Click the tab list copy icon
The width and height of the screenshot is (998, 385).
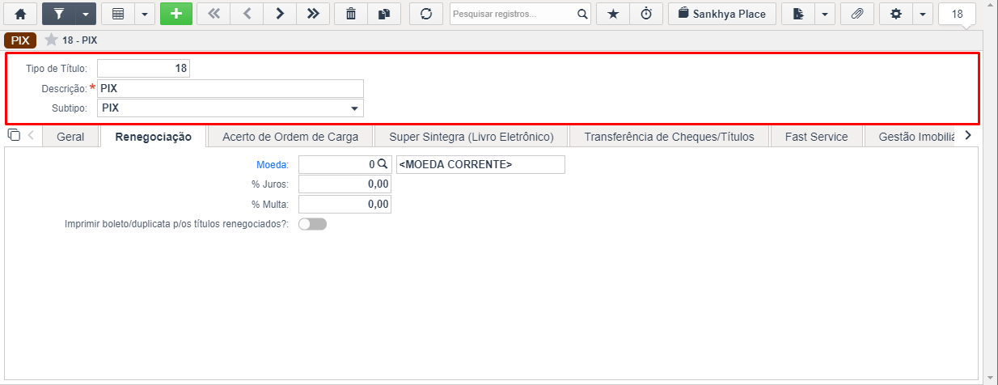coord(13,134)
